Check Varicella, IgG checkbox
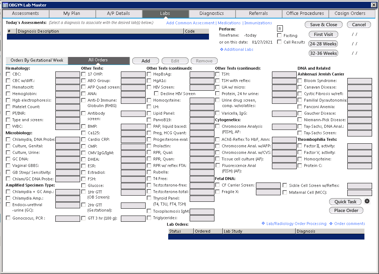The image size is (379, 274). coord(218,113)
